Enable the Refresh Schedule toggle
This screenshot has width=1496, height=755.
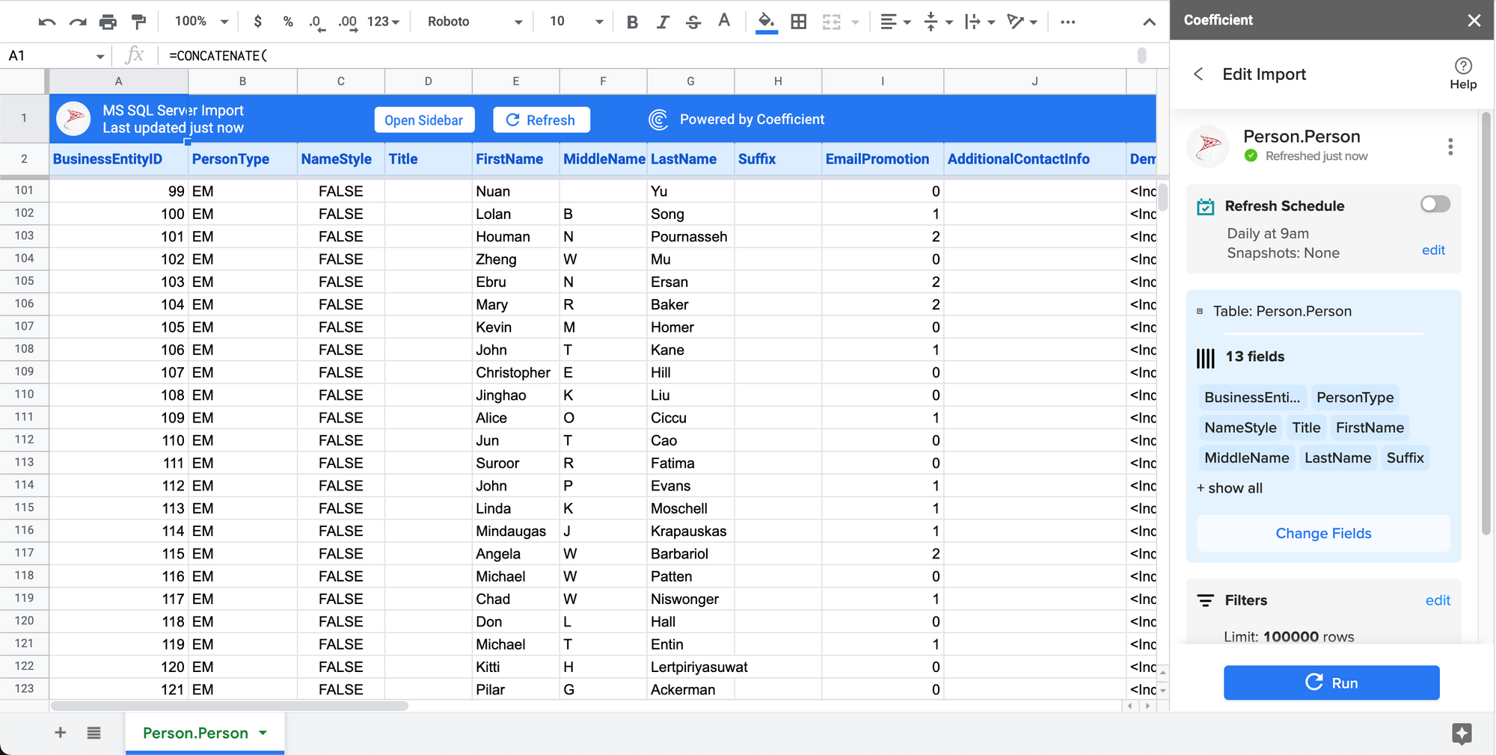click(x=1435, y=204)
